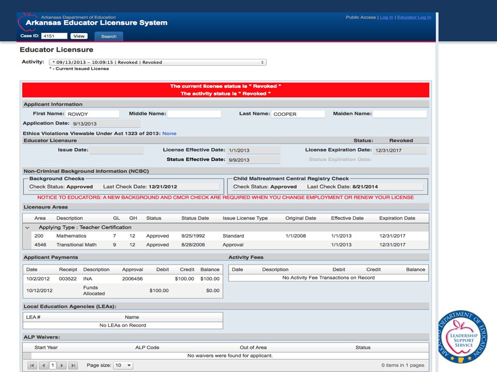This screenshot has width=497, height=372.
Task: Click the First Name field
Action: [92, 114]
